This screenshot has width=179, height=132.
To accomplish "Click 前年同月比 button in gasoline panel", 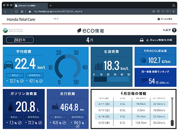I will coord(33,117).
